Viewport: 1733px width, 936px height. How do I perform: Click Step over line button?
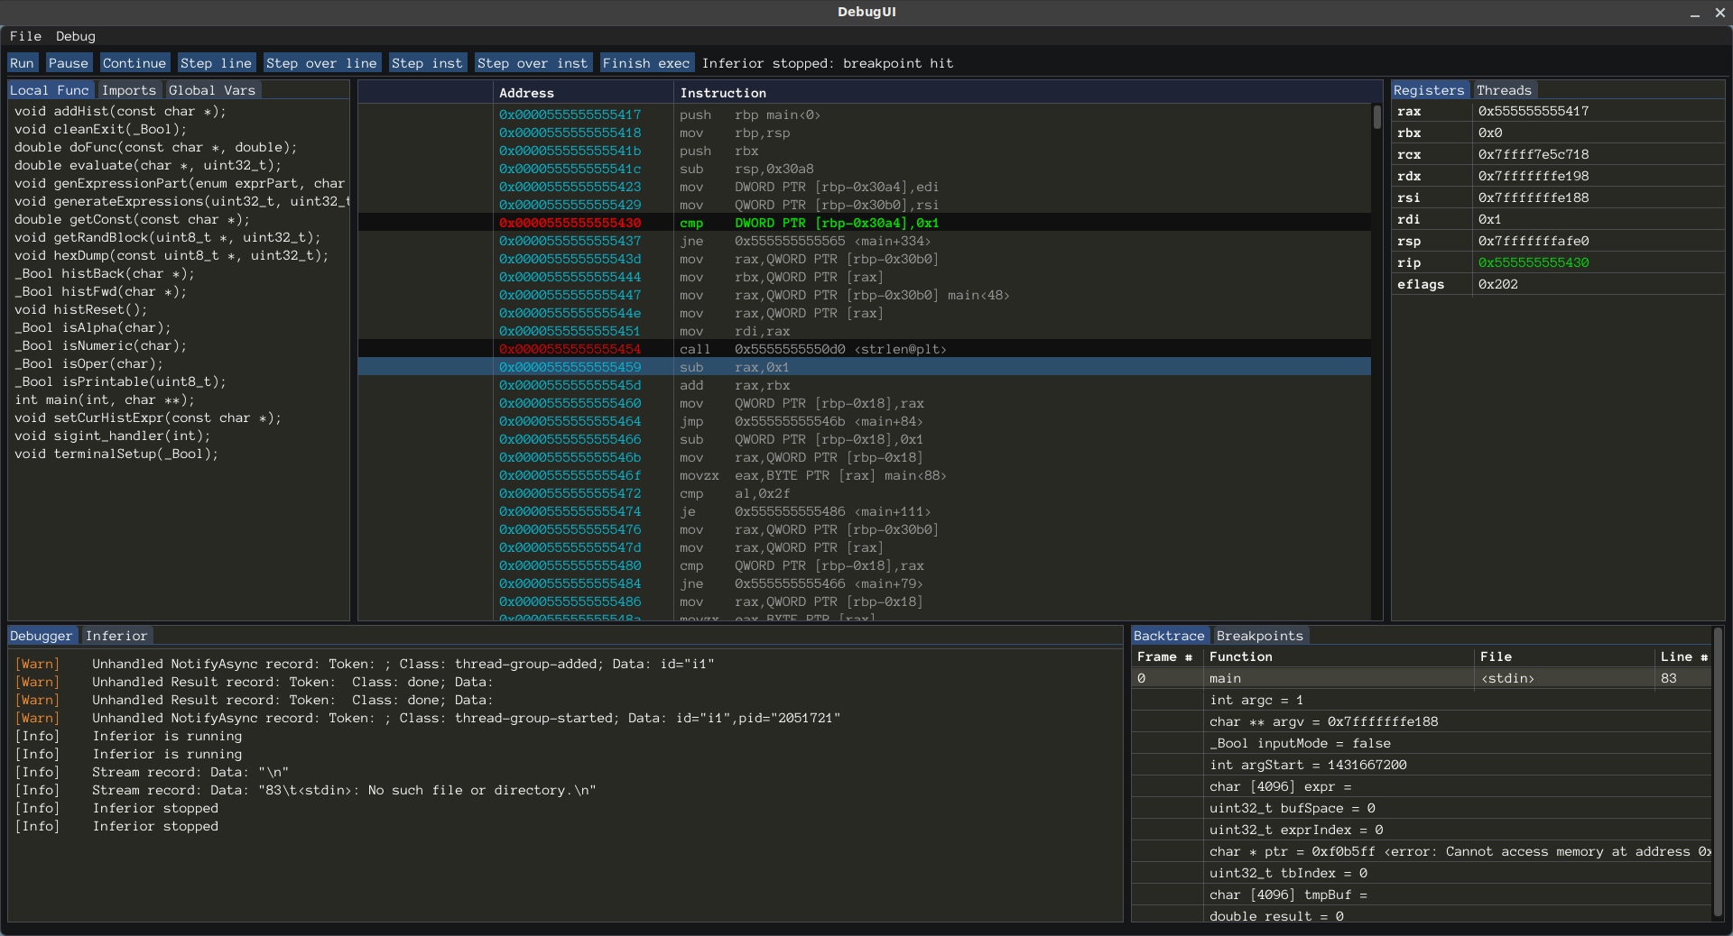[321, 63]
